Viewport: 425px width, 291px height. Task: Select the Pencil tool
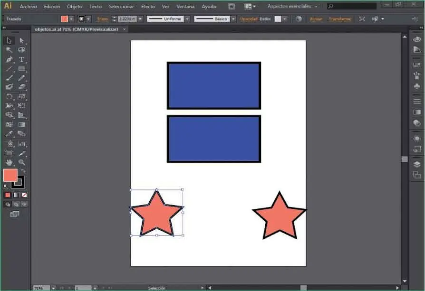(x=22, y=78)
